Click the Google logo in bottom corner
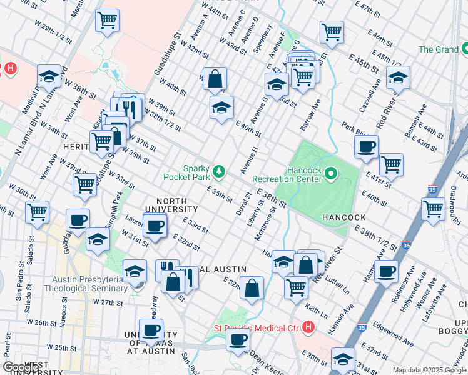Viewport: 468px width, 375px height. point(21,368)
